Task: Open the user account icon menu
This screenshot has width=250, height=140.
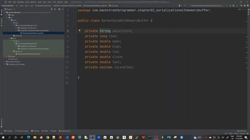Action: tap(180, 5)
